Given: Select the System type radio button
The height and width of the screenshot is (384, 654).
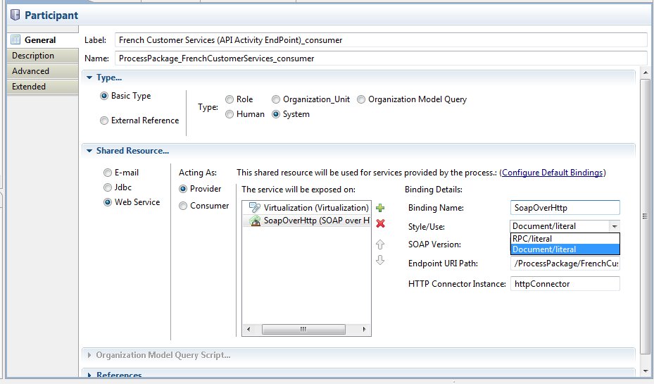Looking at the screenshot, I should pos(276,114).
